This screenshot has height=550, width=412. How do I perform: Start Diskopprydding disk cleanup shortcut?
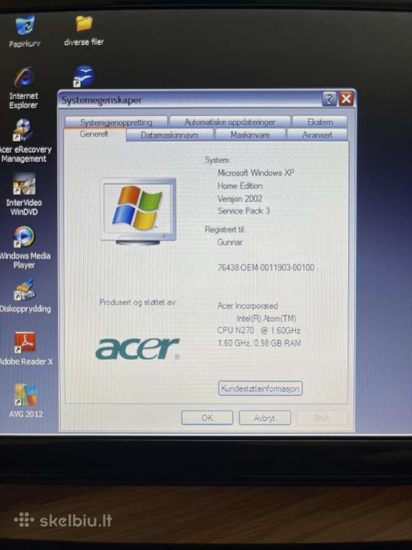pyautogui.click(x=24, y=290)
